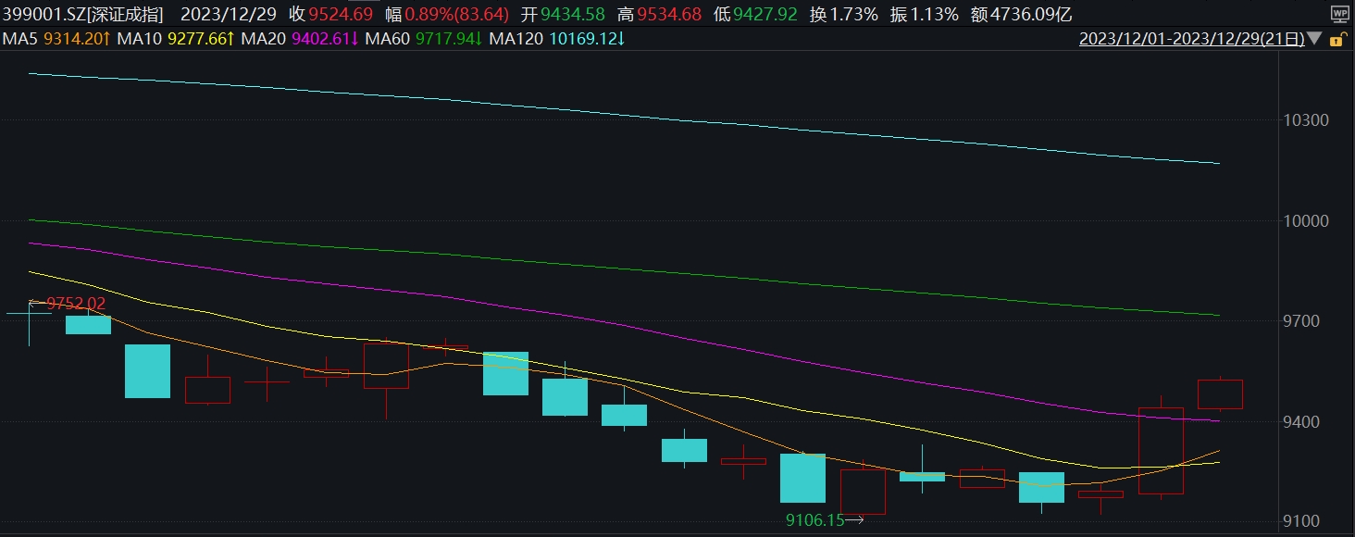Viewport: 1355px width, 537px height.
Task: Click the 9752.02 high price marker
Action: point(76,303)
